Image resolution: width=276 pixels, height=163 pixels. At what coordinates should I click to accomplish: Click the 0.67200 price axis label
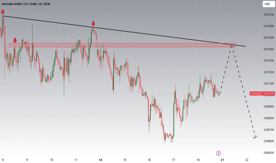click(269, 72)
